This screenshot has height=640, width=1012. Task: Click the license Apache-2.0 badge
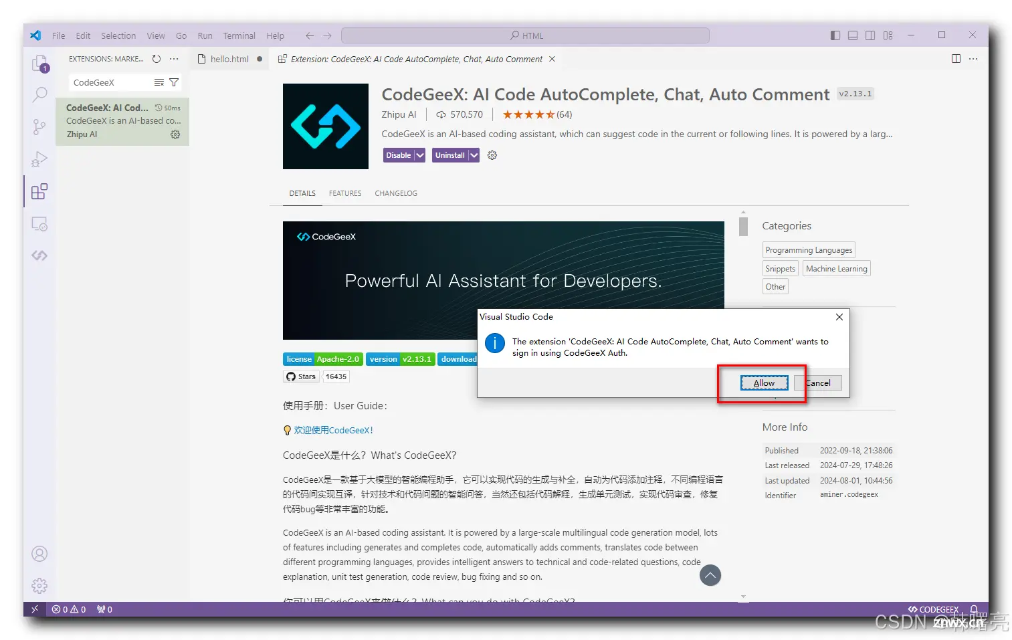tap(323, 359)
